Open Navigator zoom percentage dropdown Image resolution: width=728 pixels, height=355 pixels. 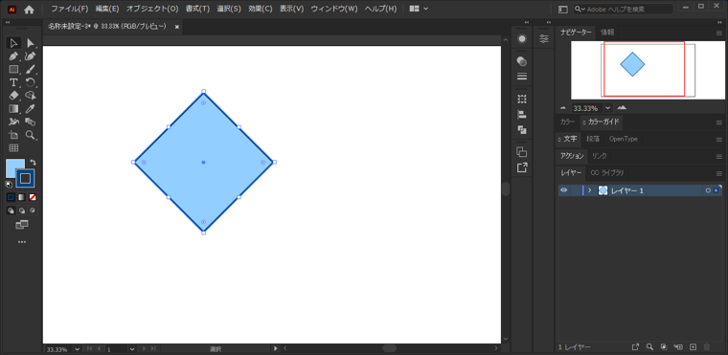point(607,108)
